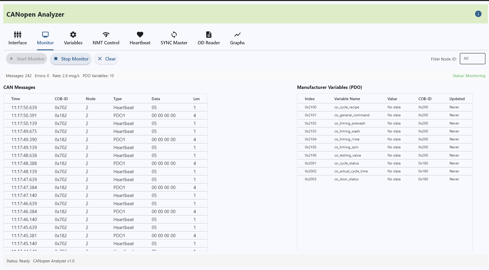Focus the Filter Node ID field

[x=472, y=59]
